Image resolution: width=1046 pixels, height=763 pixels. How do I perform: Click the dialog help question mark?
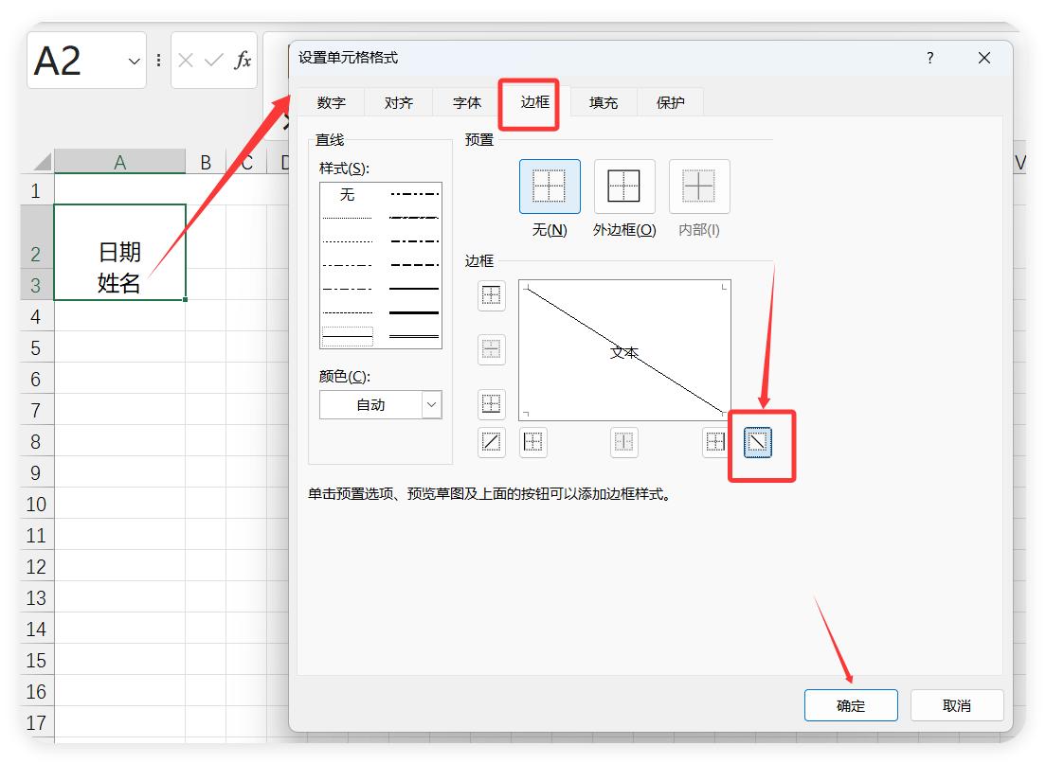pos(929,58)
